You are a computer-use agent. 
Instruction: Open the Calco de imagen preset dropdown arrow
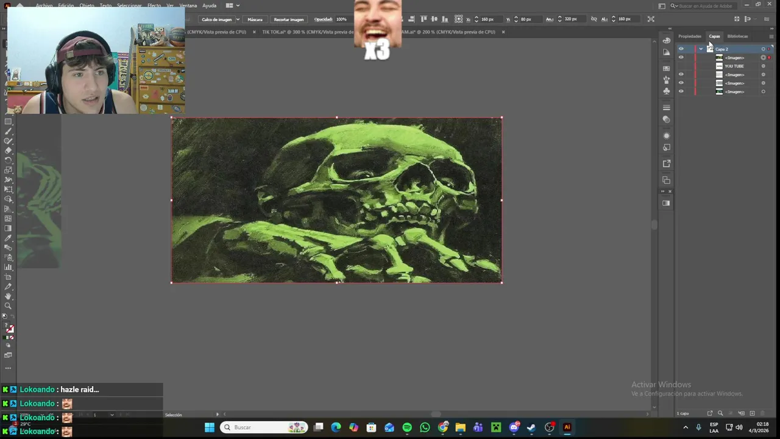point(237,20)
